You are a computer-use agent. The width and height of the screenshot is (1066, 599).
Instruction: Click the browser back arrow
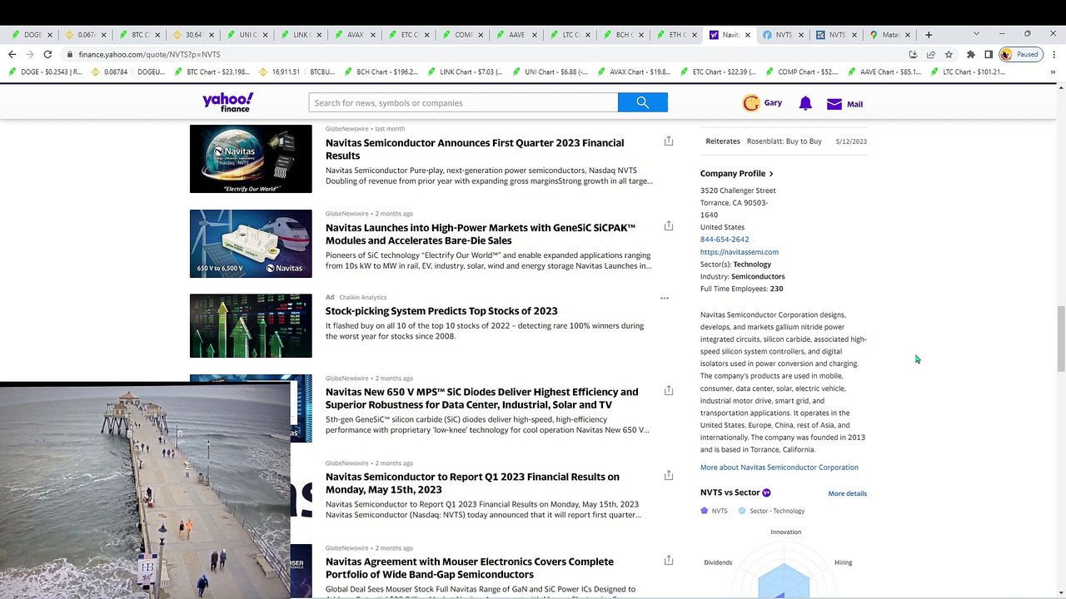click(12, 54)
